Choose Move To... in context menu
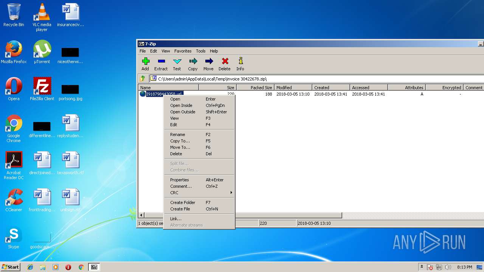484x272 pixels. tap(199, 147)
